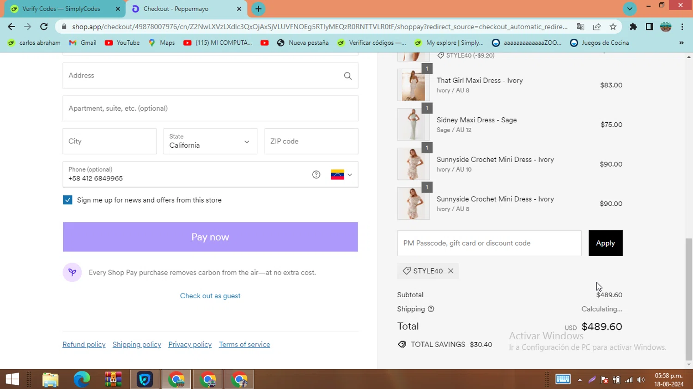Click the tab search dropdown arrow
The height and width of the screenshot is (389, 693).
click(630, 9)
